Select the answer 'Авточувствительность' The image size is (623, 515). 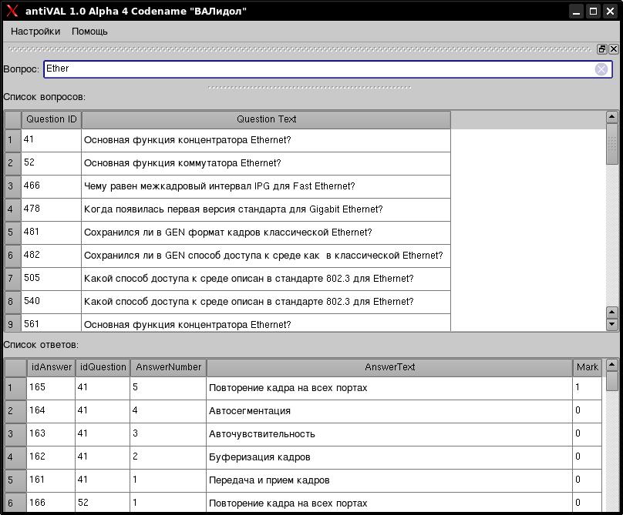[x=390, y=434]
